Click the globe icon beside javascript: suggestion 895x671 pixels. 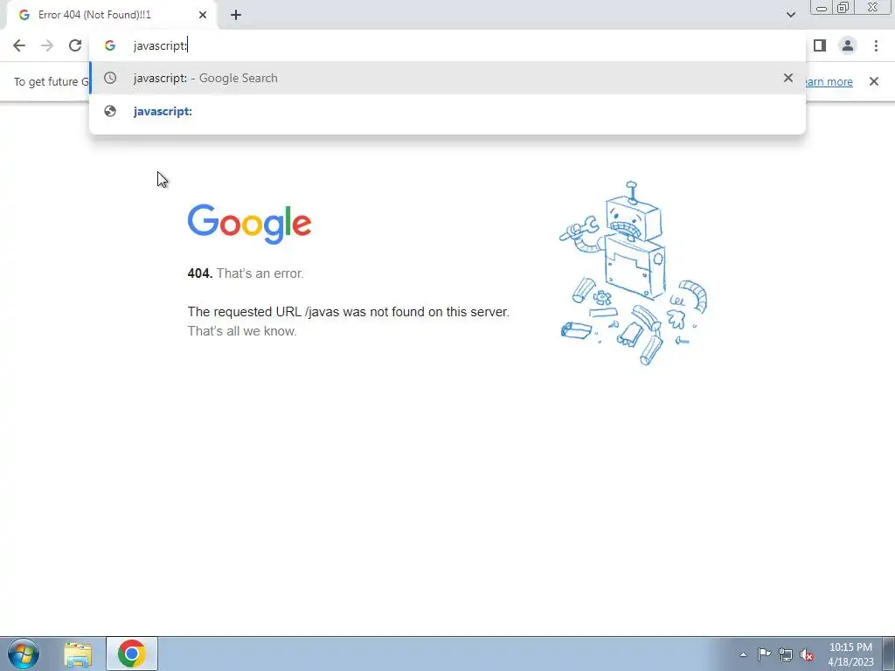110,111
